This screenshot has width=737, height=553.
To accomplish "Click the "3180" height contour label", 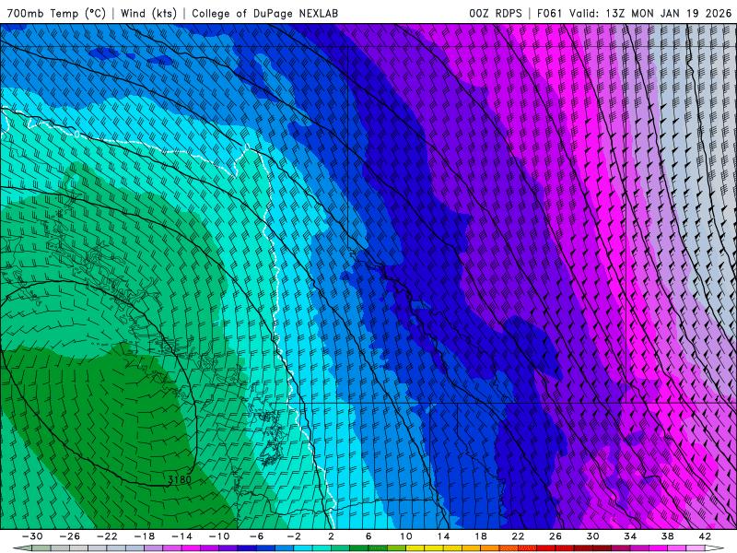I will pos(180,479).
